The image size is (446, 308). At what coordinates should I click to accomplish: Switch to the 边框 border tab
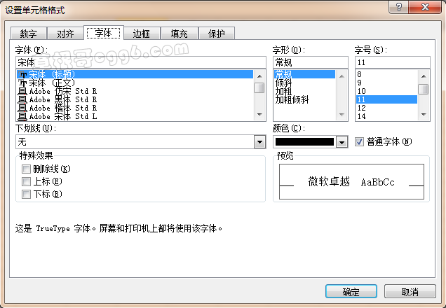pyautogui.click(x=141, y=34)
